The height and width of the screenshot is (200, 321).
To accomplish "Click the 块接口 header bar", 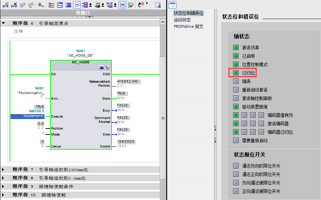I will click(83, 13).
